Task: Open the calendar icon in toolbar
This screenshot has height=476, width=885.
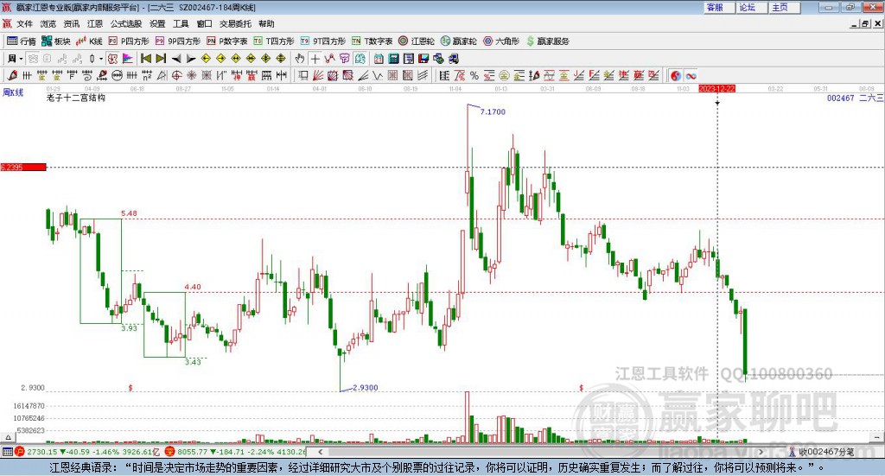Action: coord(379,59)
